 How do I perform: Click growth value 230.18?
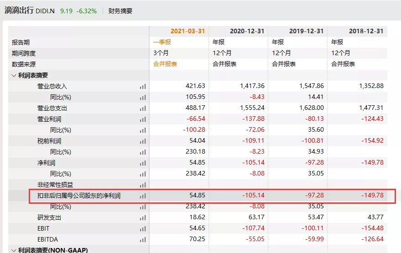tap(195, 151)
